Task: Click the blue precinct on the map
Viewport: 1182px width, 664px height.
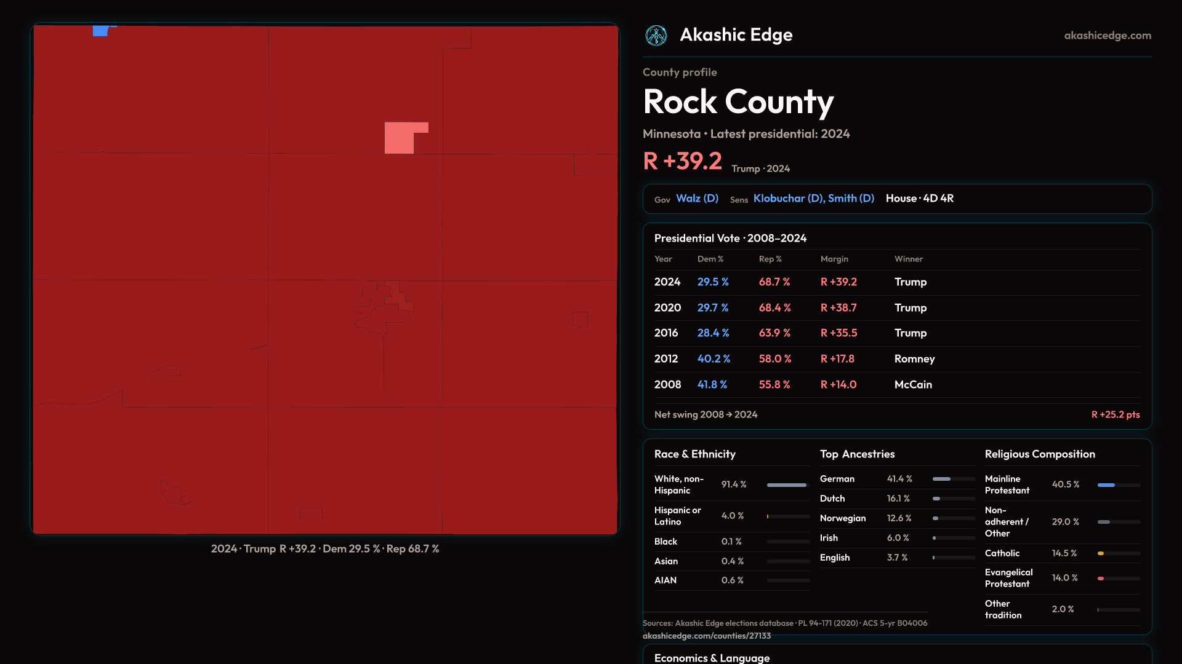Action: pyautogui.click(x=100, y=31)
